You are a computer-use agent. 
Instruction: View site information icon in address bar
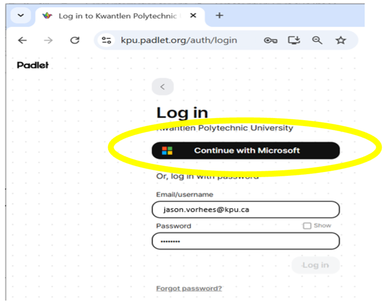106,40
